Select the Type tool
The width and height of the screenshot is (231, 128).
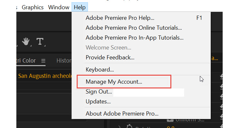tap(40, 41)
